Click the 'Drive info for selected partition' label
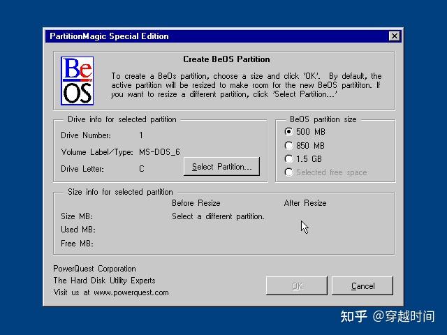This screenshot has width=447, height=335. point(122,119)
